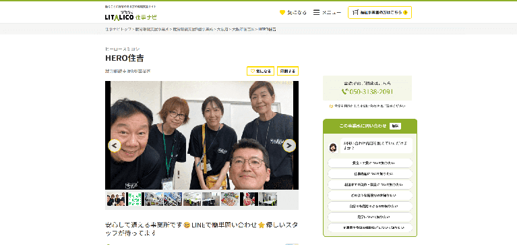The image size is (517, 245).
Task: Open the fifth breadcrumb link
Action: 243,30
